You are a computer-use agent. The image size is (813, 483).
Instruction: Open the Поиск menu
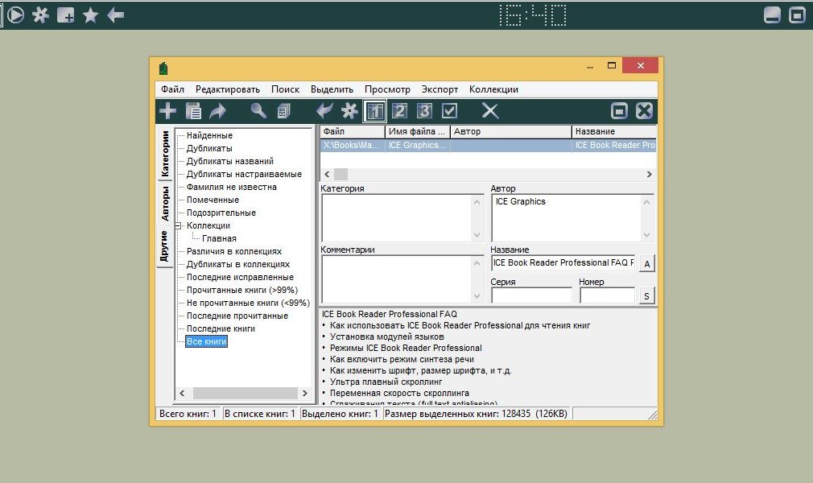pos(285,89)
